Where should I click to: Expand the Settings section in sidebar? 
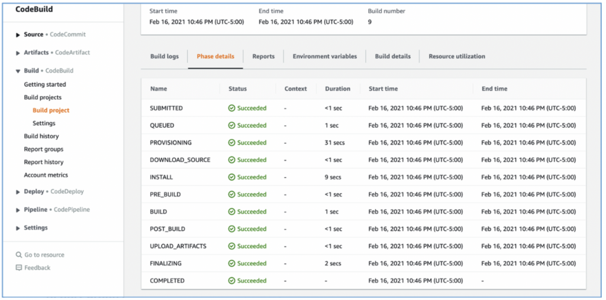(18, 228)
